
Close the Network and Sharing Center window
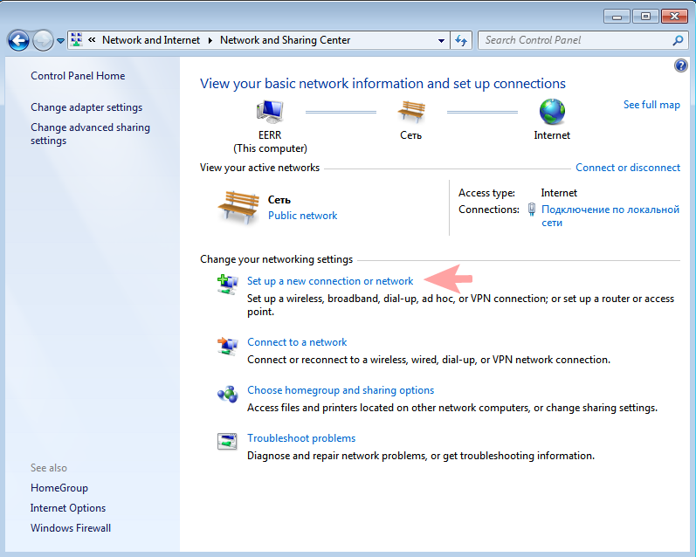tap(674, 17)
